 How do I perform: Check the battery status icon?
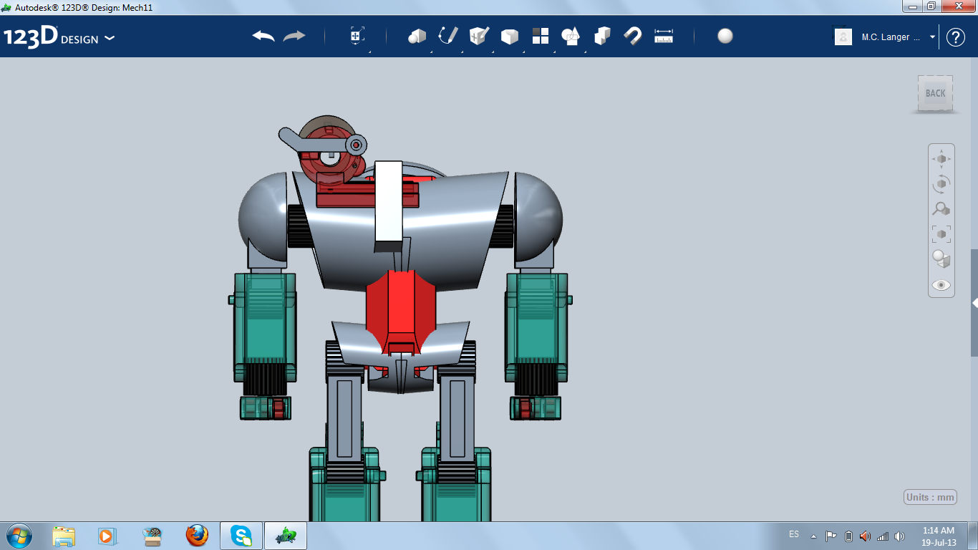pyautogui.click(x=848, y=536)
